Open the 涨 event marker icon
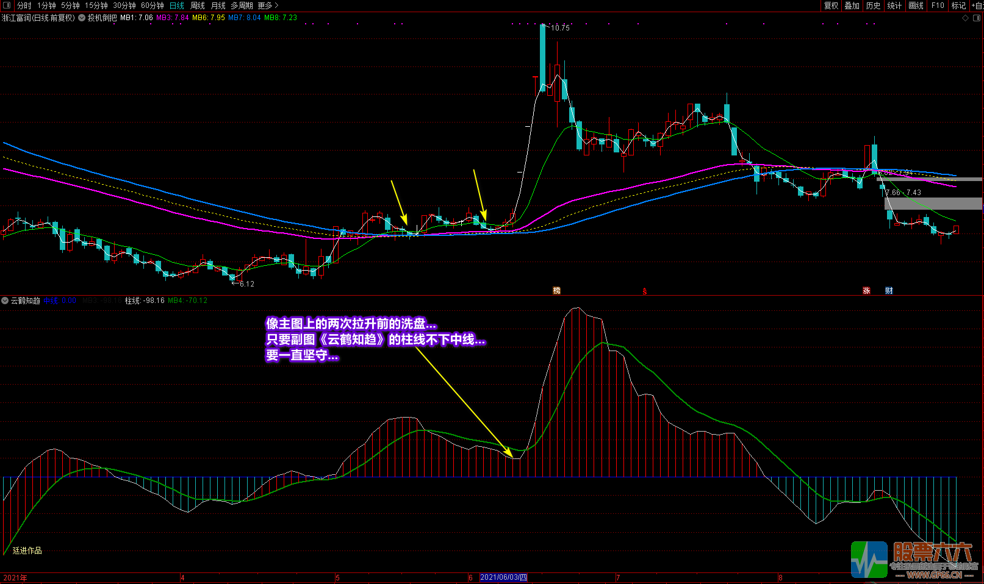Viewport: 984px width, 584px height. [866, 291]
